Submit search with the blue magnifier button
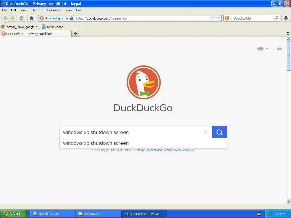Viewport: 291px width, 218px height. (219, 132)
